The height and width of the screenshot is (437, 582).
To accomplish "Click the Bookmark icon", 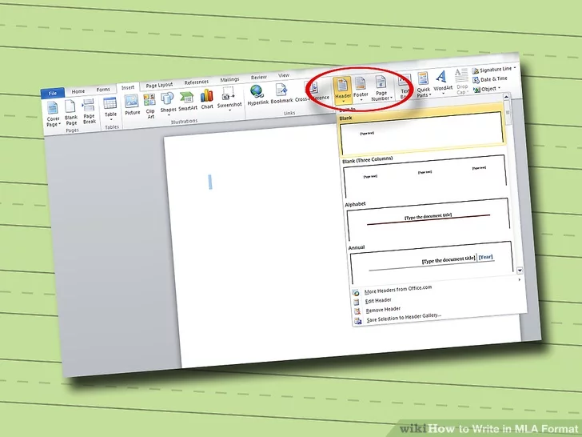I will [281, 94].
